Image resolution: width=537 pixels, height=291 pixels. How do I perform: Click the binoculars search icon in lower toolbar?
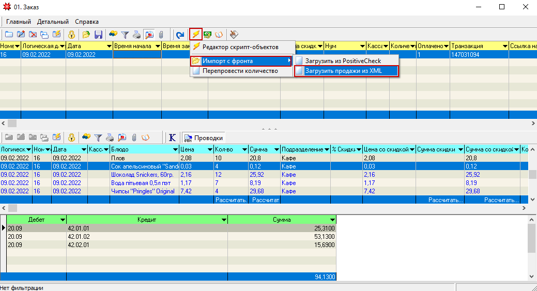click(86, 137)
